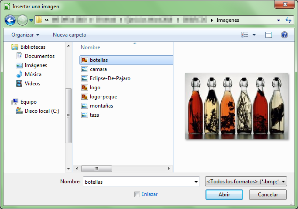Open the Todos los formatos filter dropdown
This screenshot has height=209, width=298.
246,182
